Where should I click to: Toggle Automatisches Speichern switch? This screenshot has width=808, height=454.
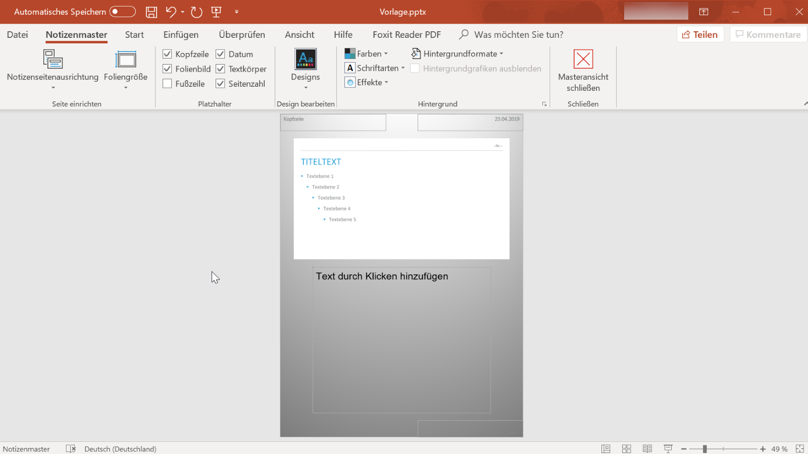(x=123, y=12)
